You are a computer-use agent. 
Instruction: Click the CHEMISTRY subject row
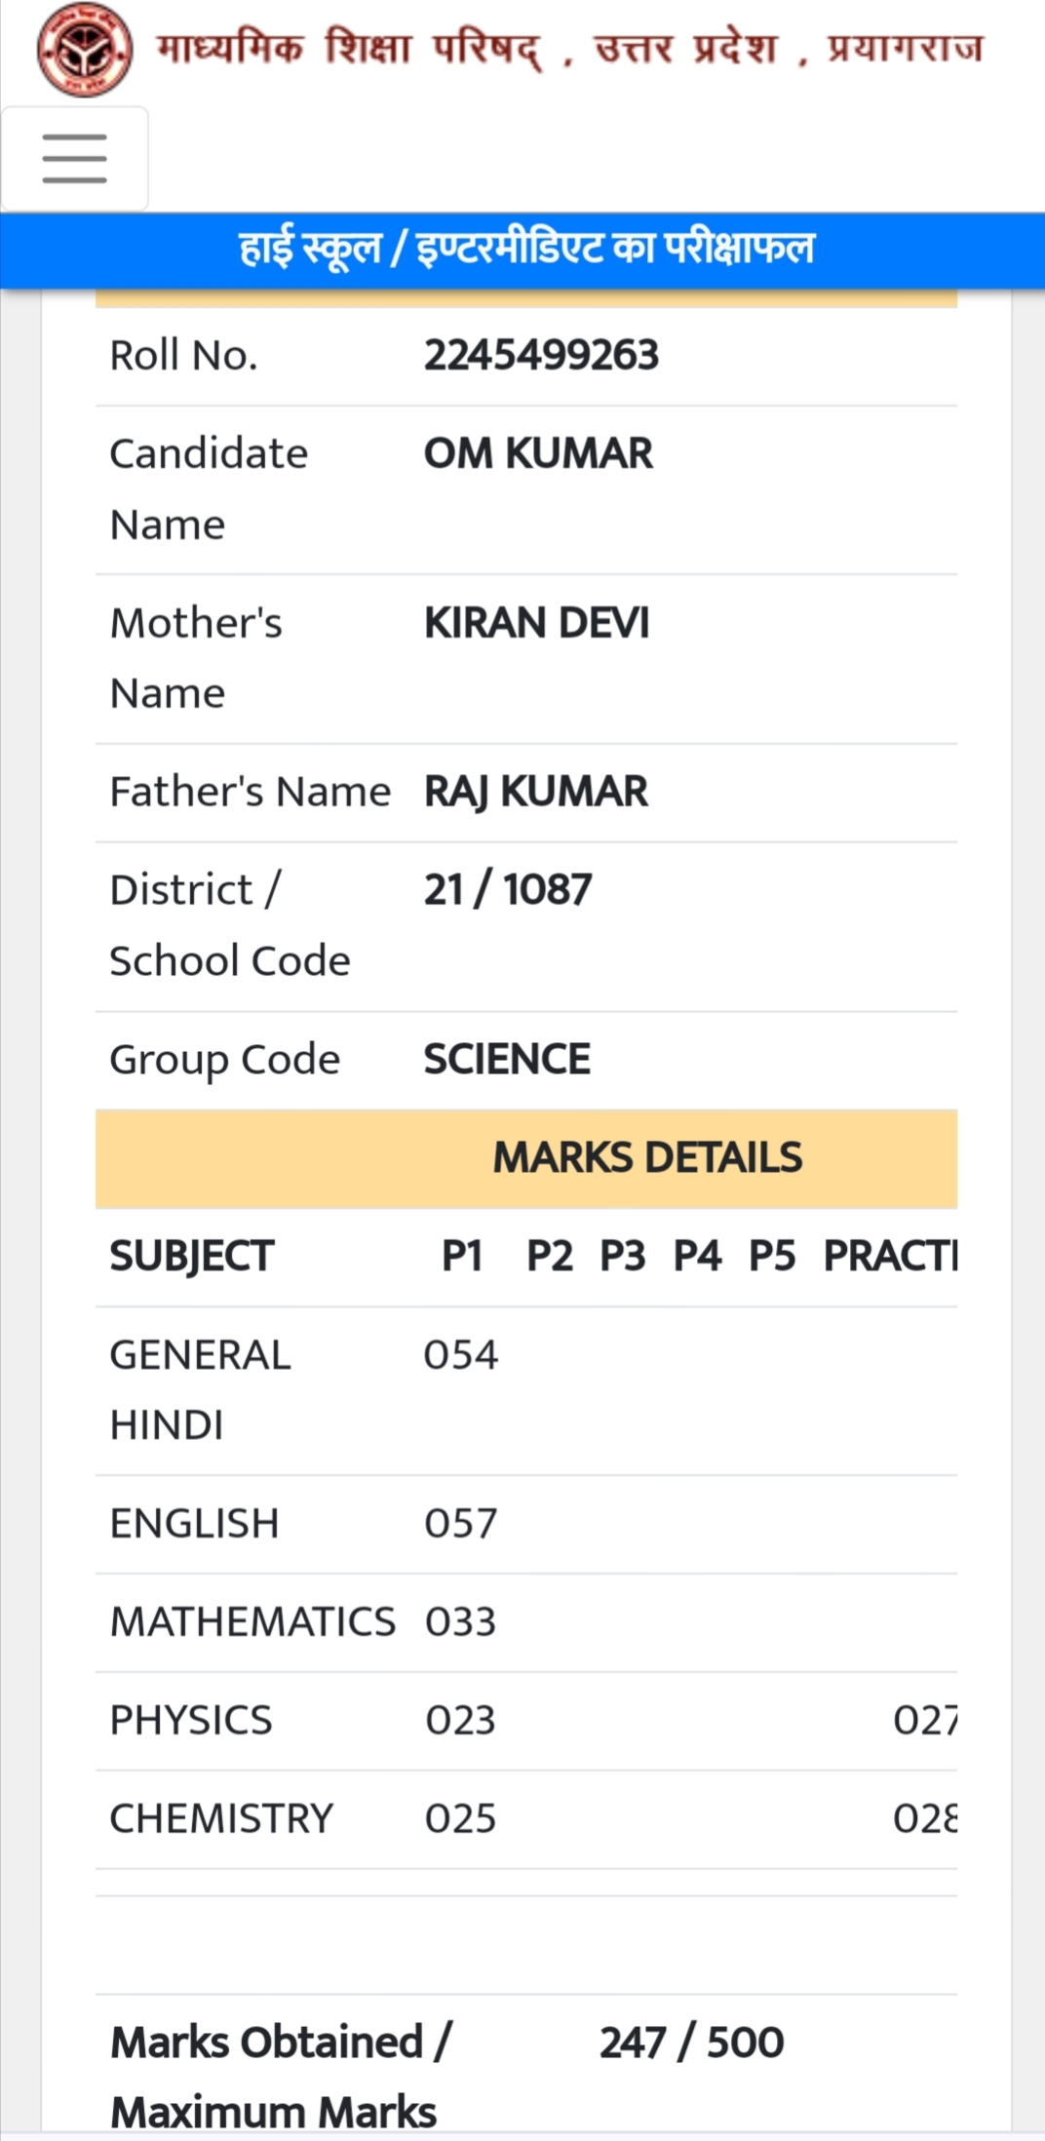[526, 1819]
